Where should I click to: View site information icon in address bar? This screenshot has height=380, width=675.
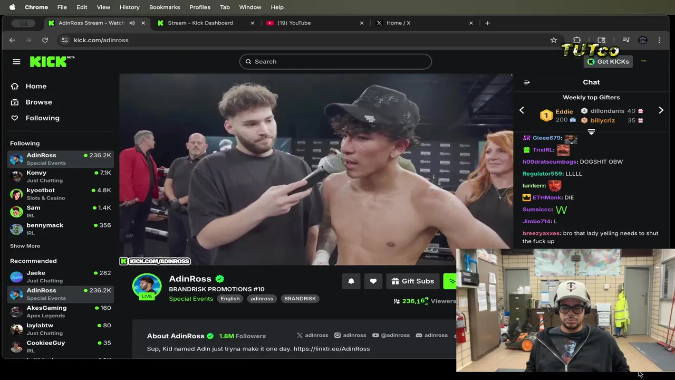[64, 40]
